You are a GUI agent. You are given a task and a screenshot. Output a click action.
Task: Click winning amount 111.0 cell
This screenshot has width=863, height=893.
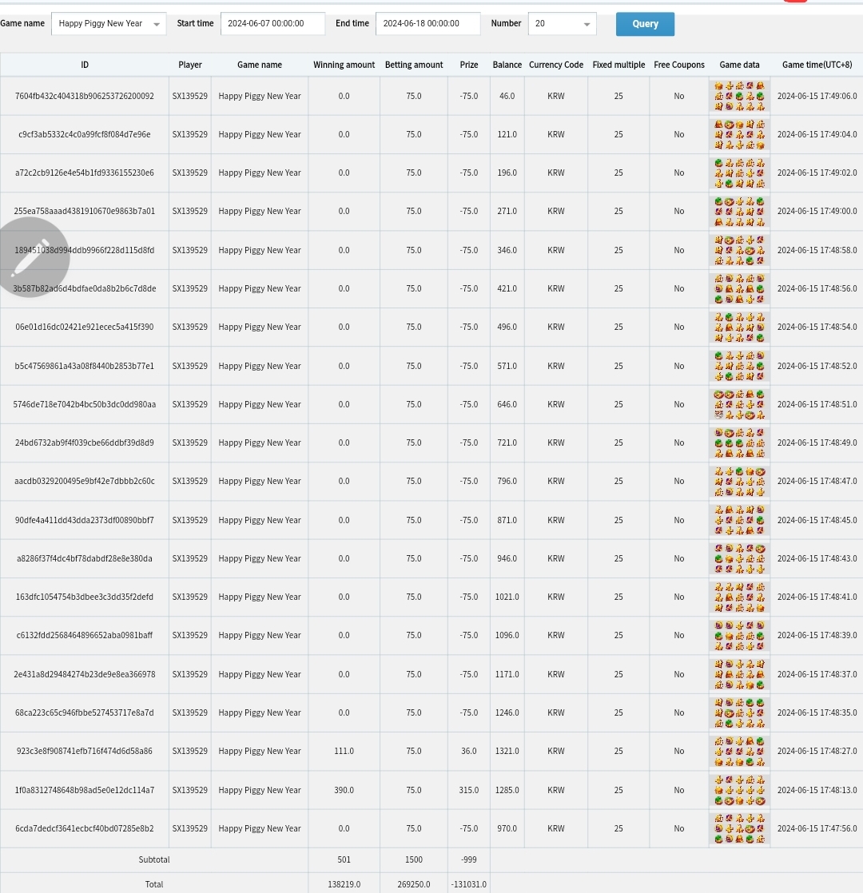point(344,751)
